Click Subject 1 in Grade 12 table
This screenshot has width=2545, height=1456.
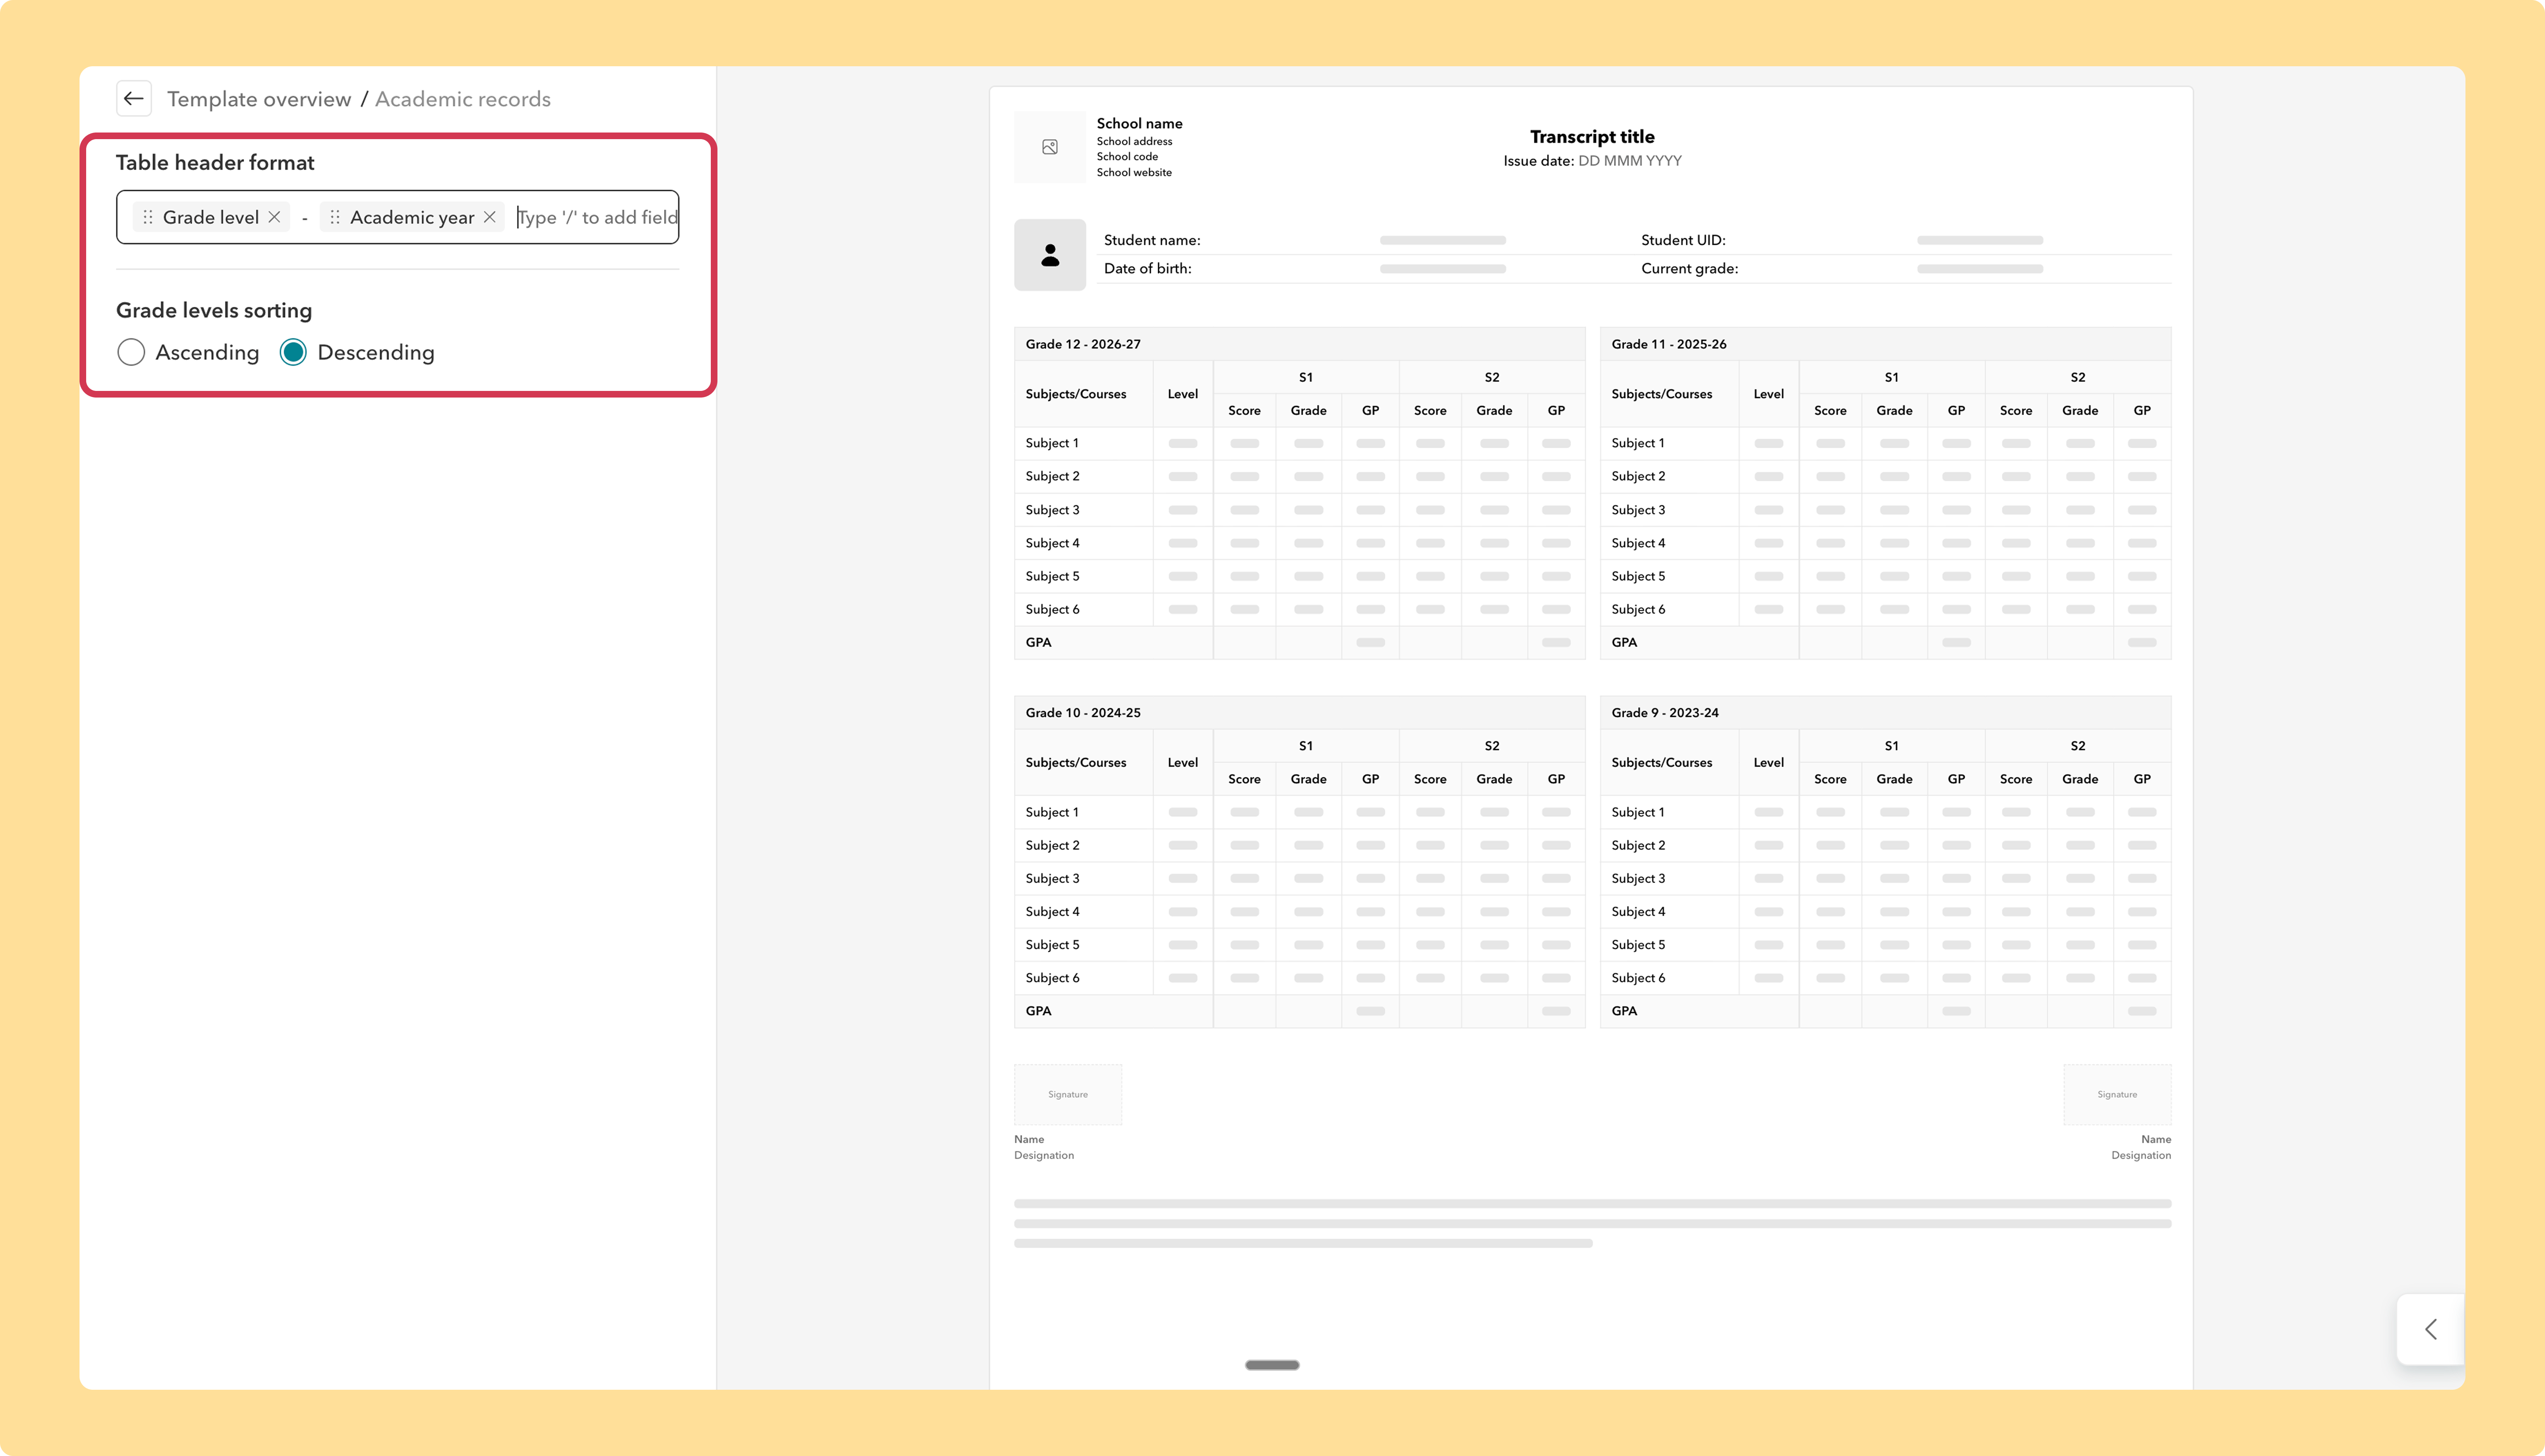point(1052,443)
